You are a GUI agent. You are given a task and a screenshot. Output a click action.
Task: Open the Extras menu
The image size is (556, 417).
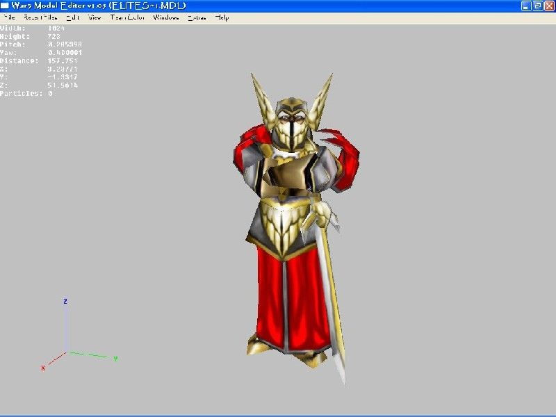197,17
